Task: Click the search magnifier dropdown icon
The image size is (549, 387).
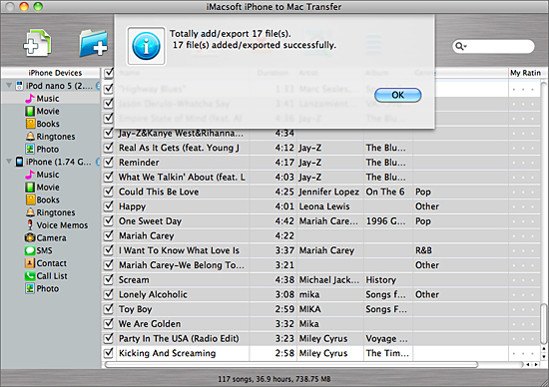Action: pos(461,46)
